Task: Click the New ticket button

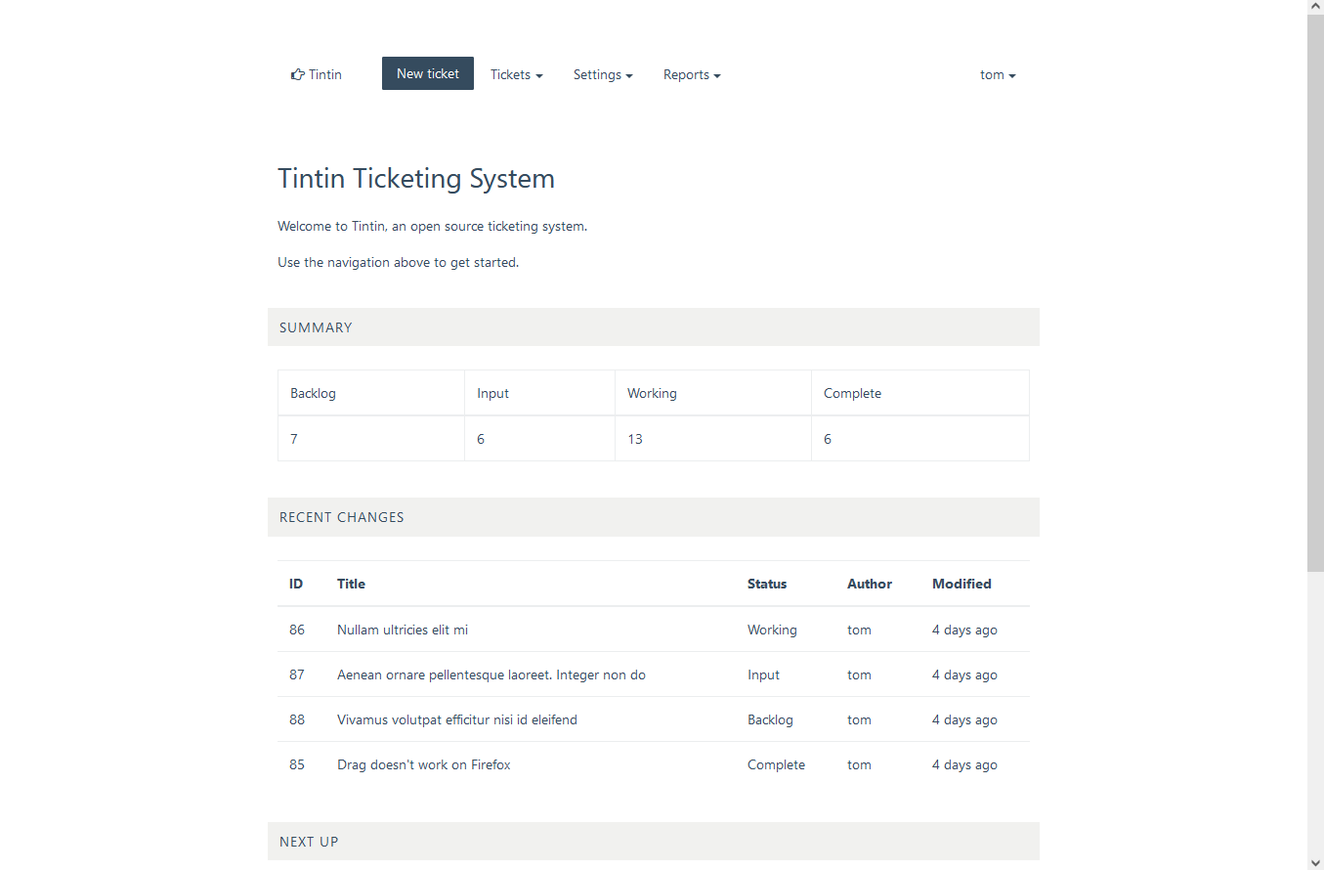Action: pyautogui.click(x=427, y=74)
